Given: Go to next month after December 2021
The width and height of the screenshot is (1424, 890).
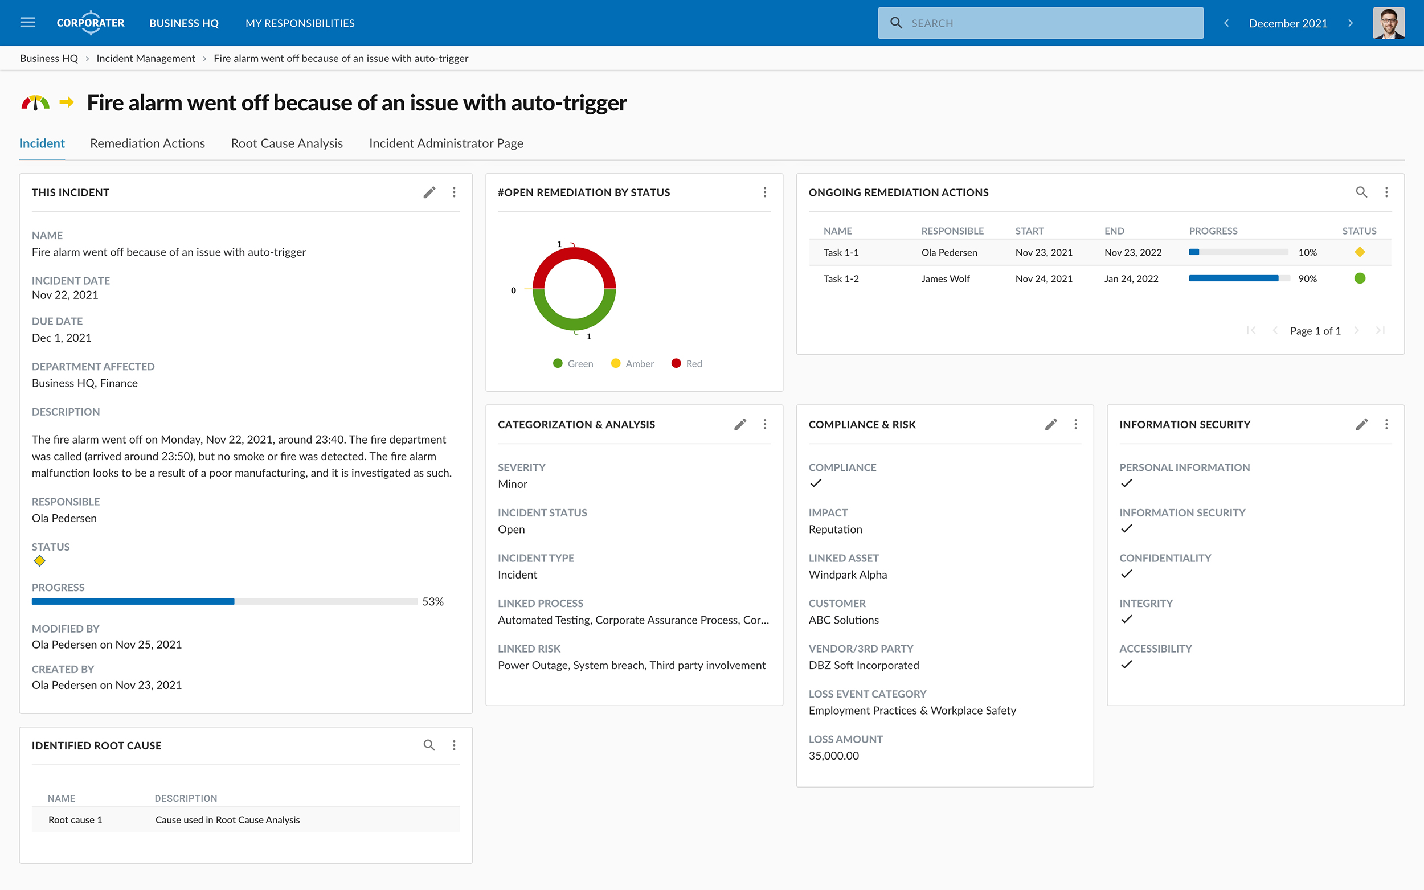Looking at the screenshot, I should point(1351,23).
